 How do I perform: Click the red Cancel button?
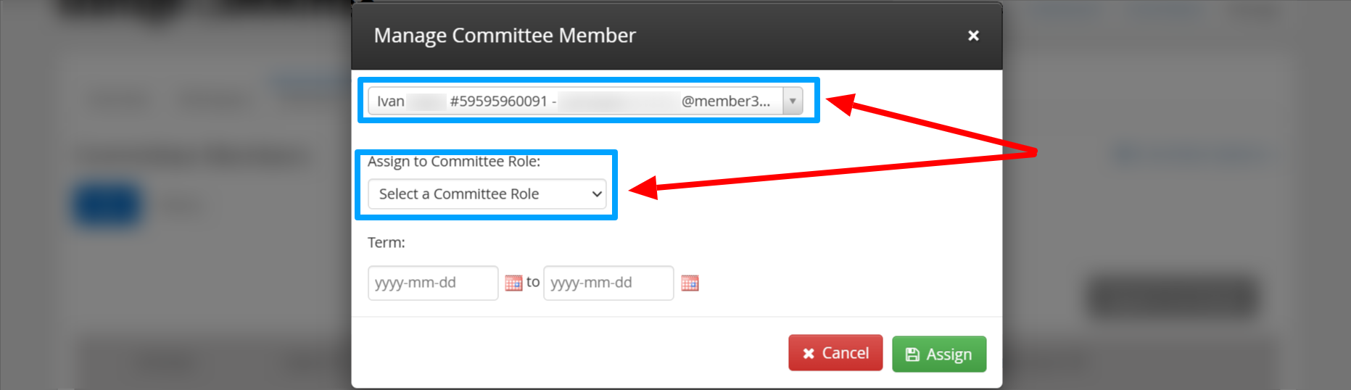coord(835,353)
